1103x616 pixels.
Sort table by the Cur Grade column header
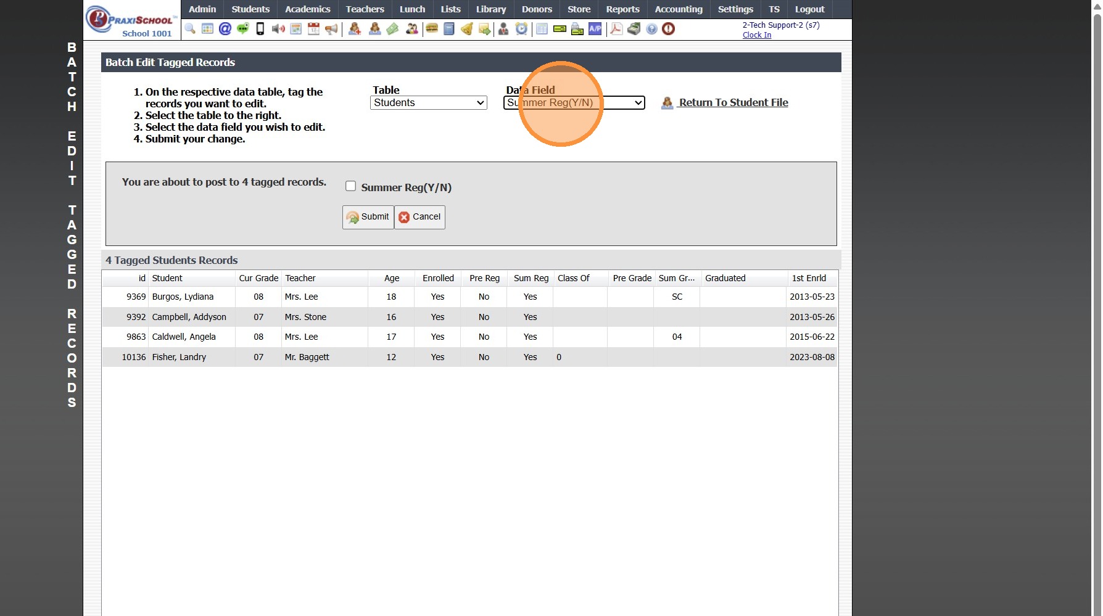click(x=258, y=278)
